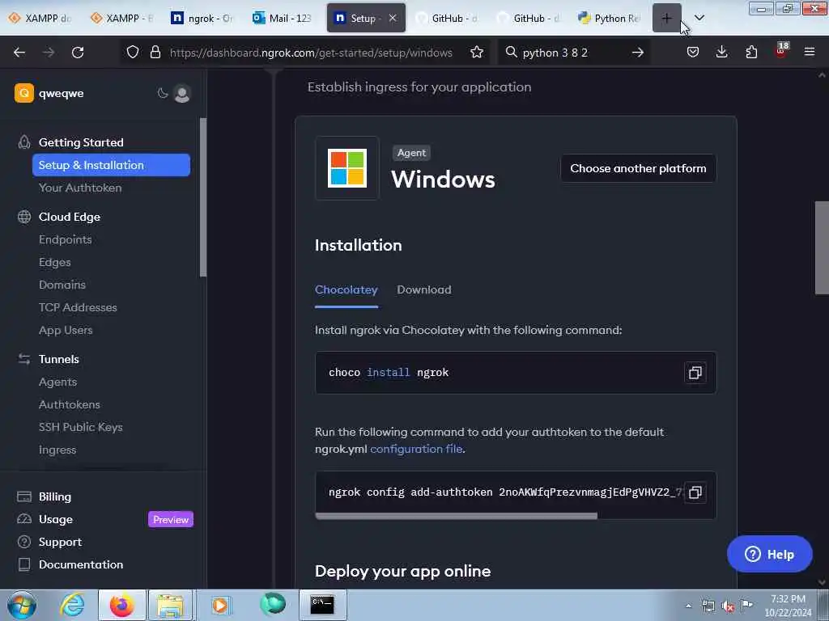This screenshot has height=621, width=829.
Task: Open Usage page
Action: 56,520
